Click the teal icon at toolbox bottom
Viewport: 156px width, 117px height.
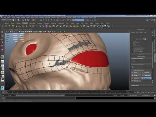pyautogui.click(x=2, y=88)
